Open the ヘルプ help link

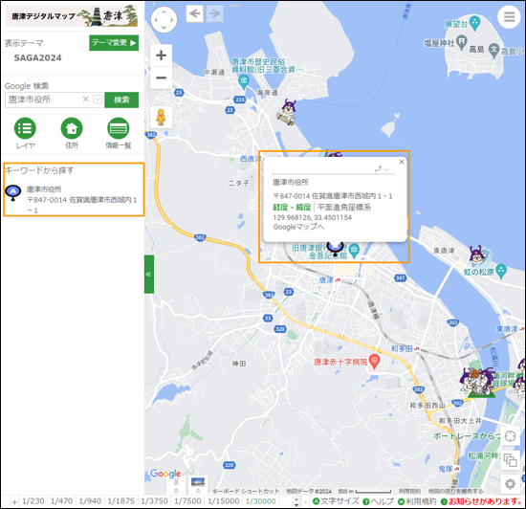[x=378, y=501]
